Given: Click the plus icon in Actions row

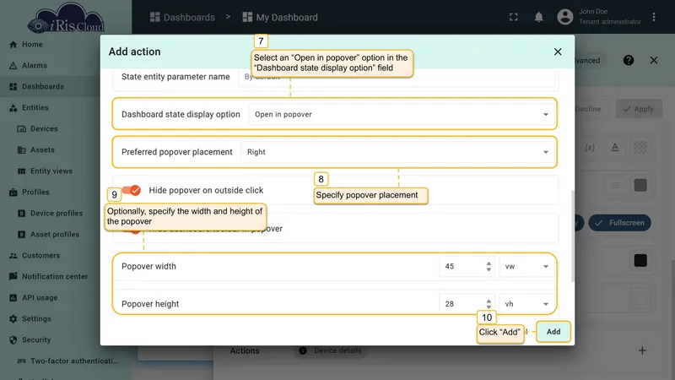Looking at the screenshot, I should coord(642,350).
